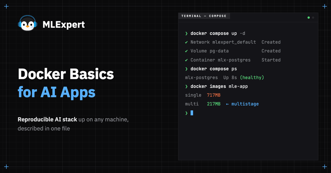Click the 'Docker Basics' heading
331x173 pixels.
coord(66,74)
